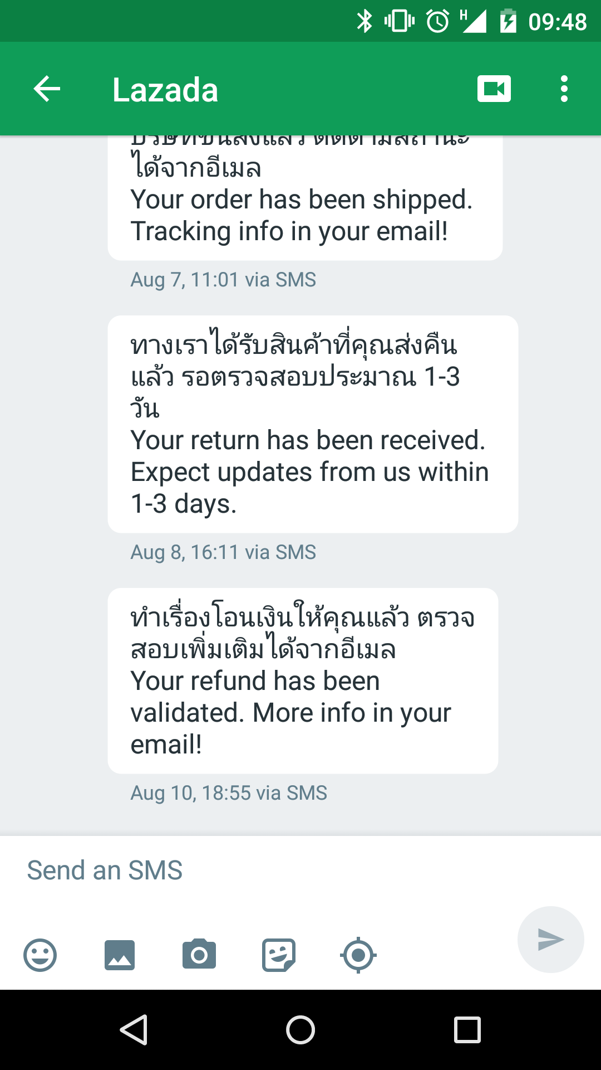
Task: Open the camera to take photo
Action: (199, 955)
